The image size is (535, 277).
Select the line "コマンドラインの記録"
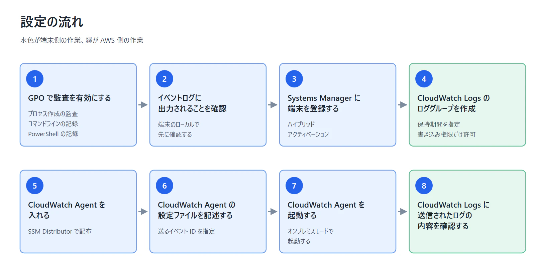[53, 124]
